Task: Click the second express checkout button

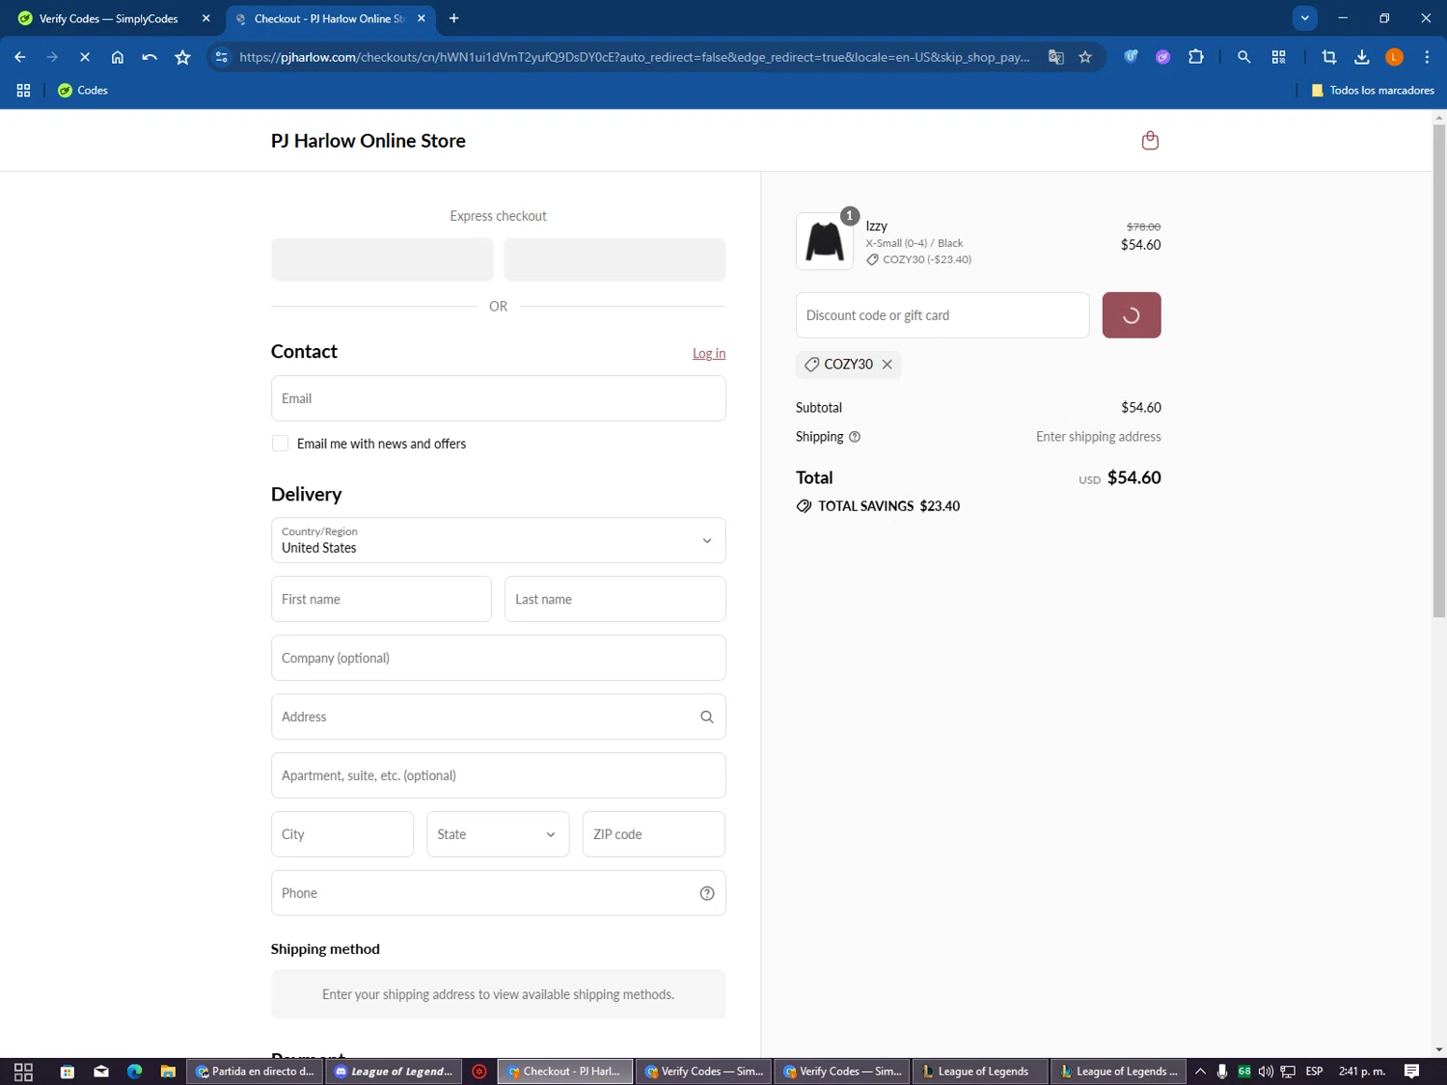Action: pos(614,259)
